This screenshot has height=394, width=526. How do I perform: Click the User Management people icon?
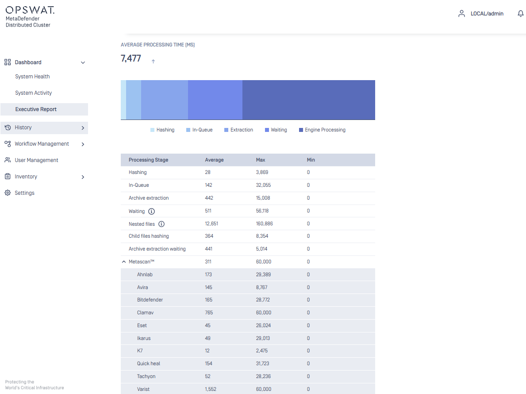8,160
